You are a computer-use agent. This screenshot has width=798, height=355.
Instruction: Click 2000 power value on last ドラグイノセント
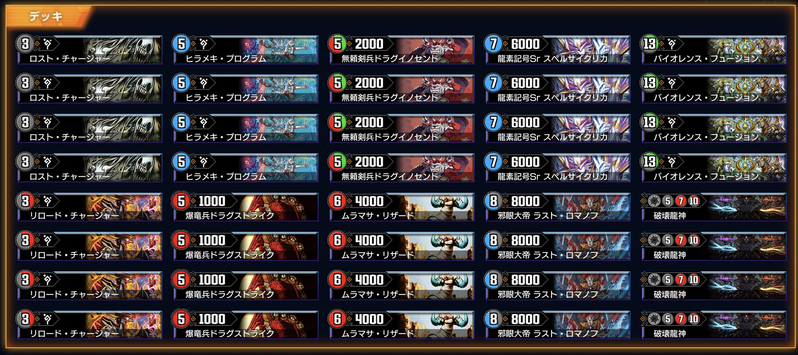click(x=369, y=161)
